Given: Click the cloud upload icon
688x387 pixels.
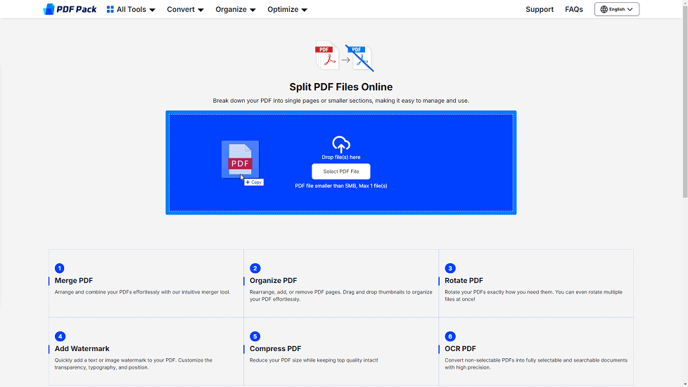Looking at the screenshot, I should [341, 144].
